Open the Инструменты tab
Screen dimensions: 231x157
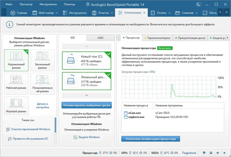click(74, 13)
